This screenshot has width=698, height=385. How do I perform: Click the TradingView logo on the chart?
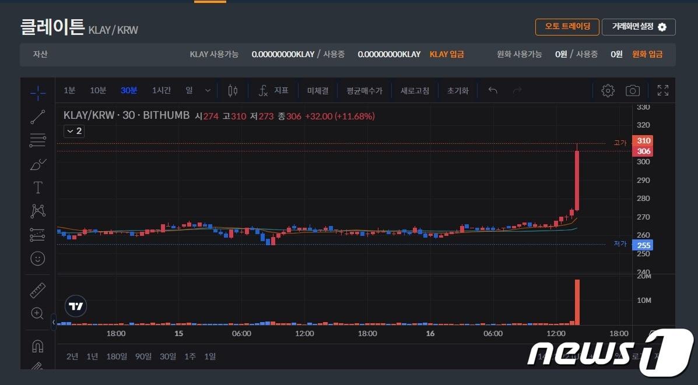pos(76,306)
